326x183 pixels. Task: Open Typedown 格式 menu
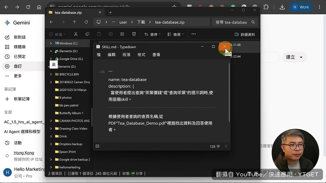tap(141, 55)
